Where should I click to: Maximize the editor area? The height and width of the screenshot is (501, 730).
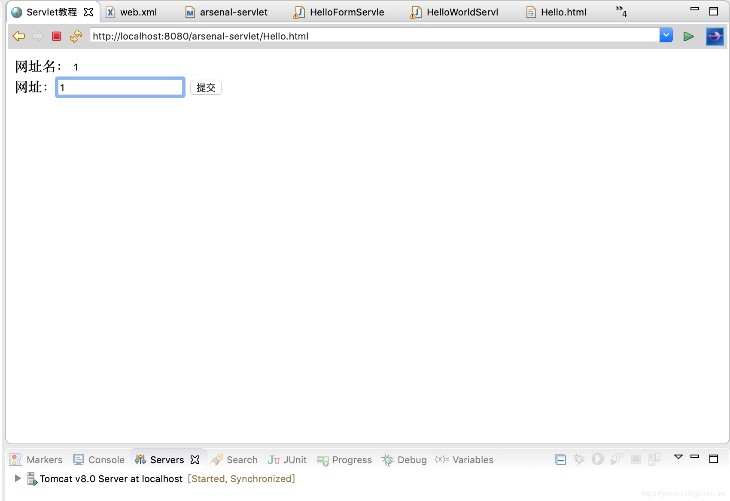coord(714,11)
